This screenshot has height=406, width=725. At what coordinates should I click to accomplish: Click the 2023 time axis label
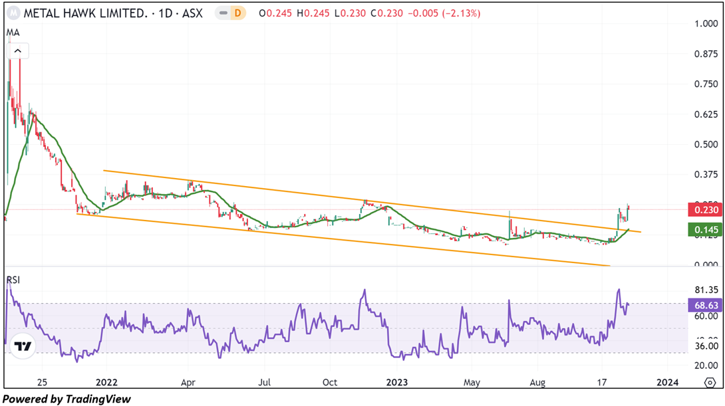(x=396, y=383)
